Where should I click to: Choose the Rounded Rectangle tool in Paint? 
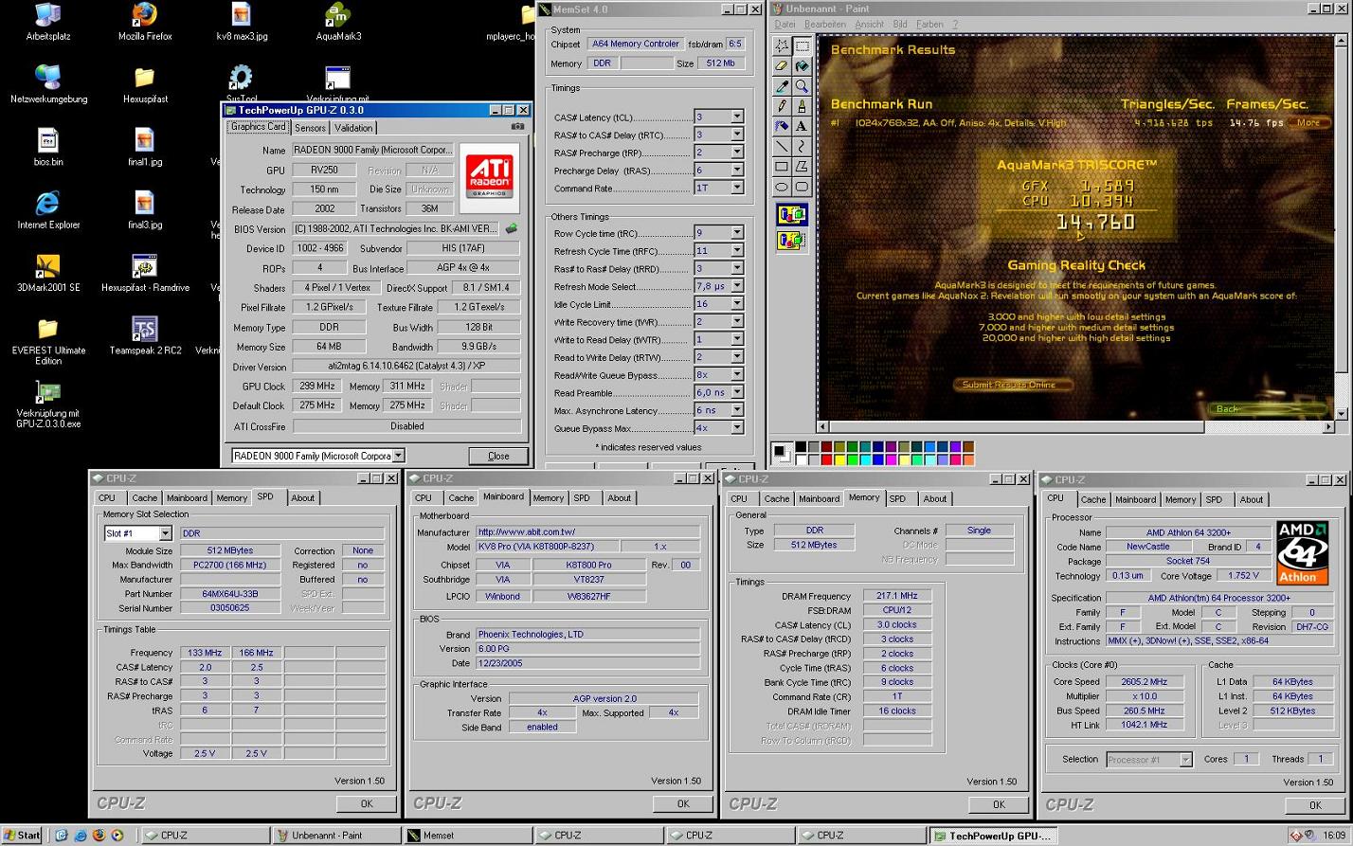point(802,187)
